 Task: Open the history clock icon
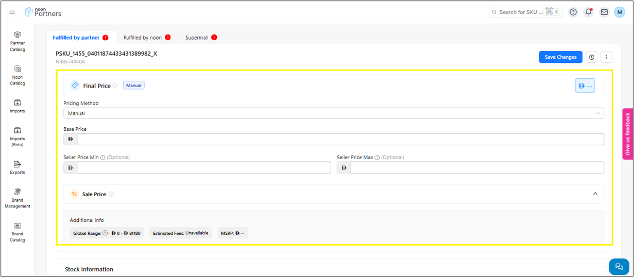(x=592, y=57)
